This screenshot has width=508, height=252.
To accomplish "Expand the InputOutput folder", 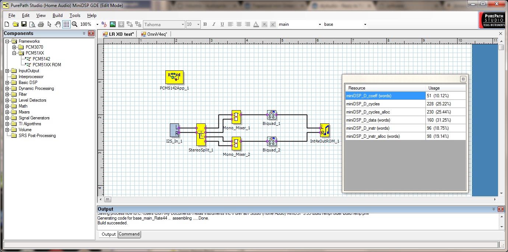I will tap(8, 71).
